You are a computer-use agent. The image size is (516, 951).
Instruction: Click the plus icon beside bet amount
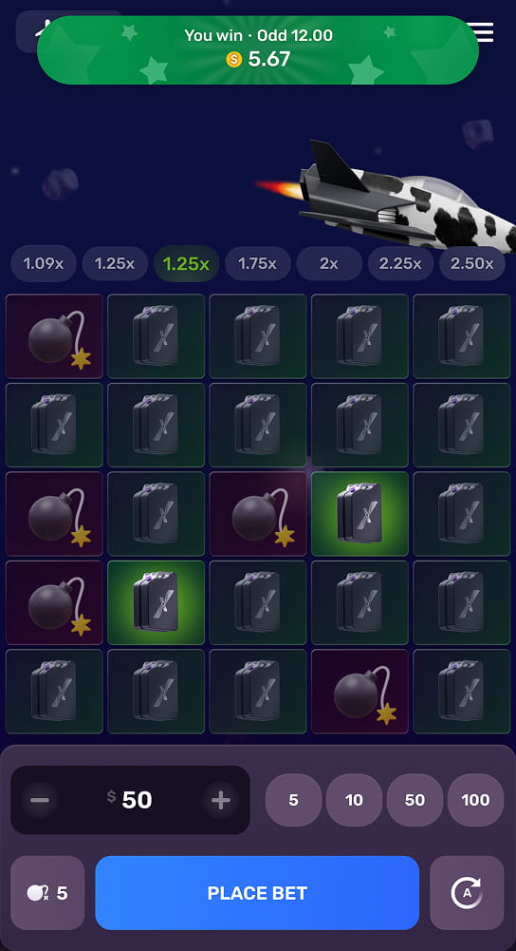pos(220,800)
